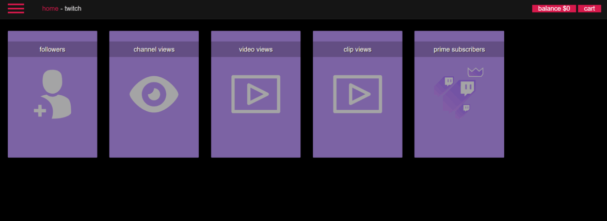Select the video views card title
Image resolution: width=607 pixels, height=221 pixels.
pos(256,49)
